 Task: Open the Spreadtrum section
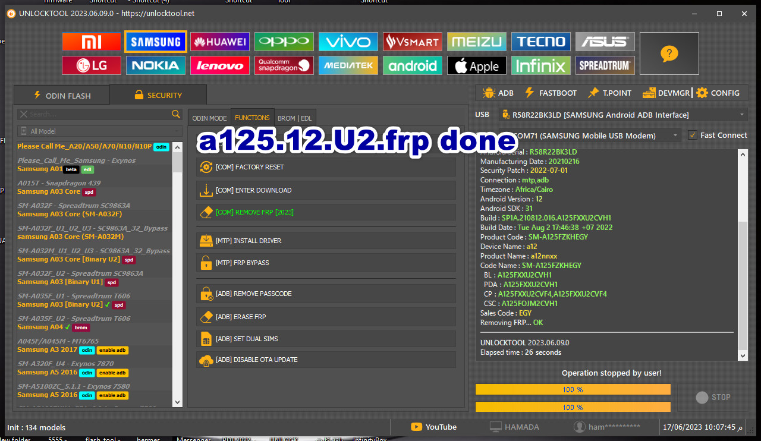click(605, 65)
